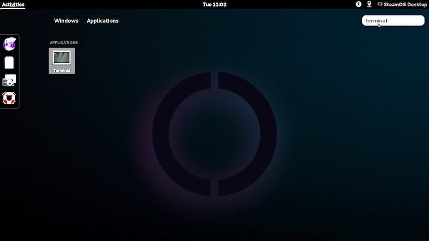Launch the Screenshot tool from the dash

10,80
